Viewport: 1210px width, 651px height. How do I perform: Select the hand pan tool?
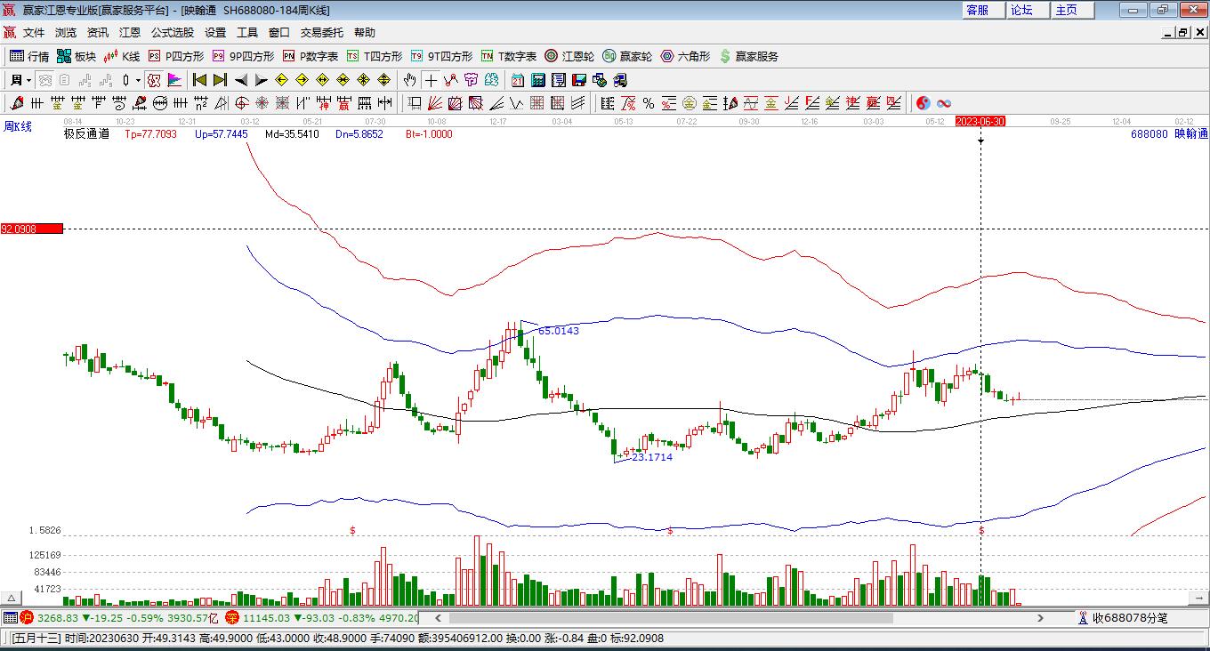tap(409, 80)
